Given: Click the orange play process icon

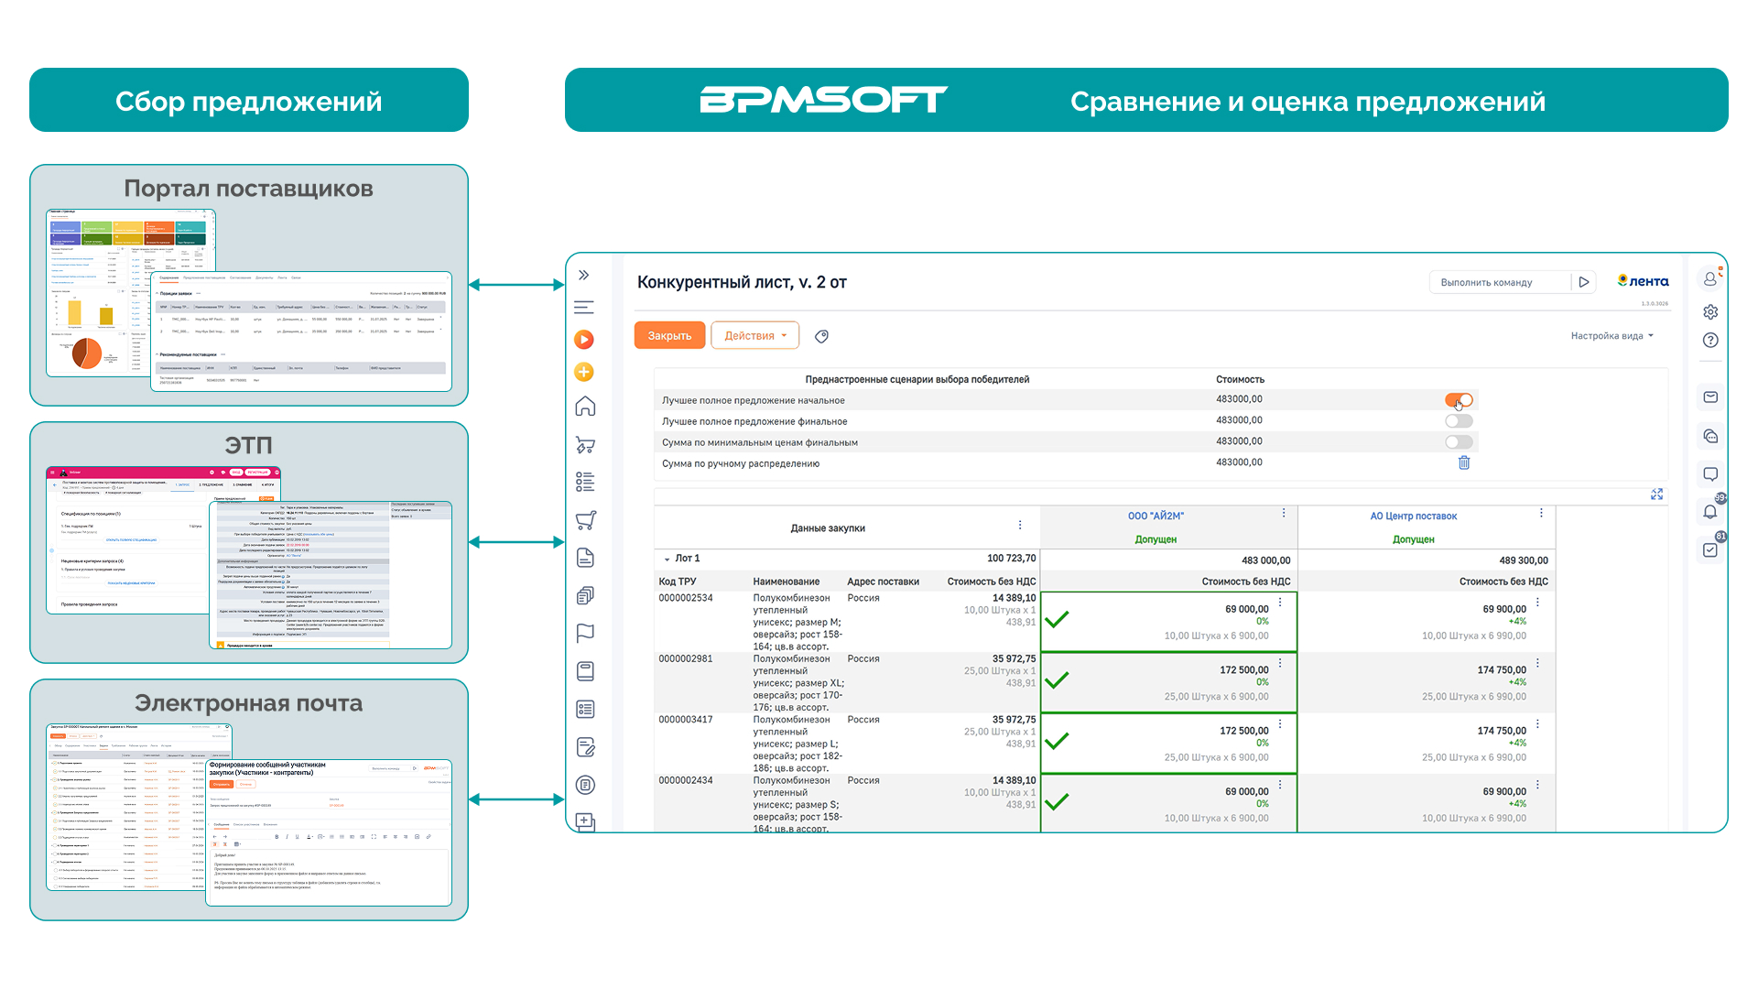Looking at the screenshot, I should pos(584,340).
